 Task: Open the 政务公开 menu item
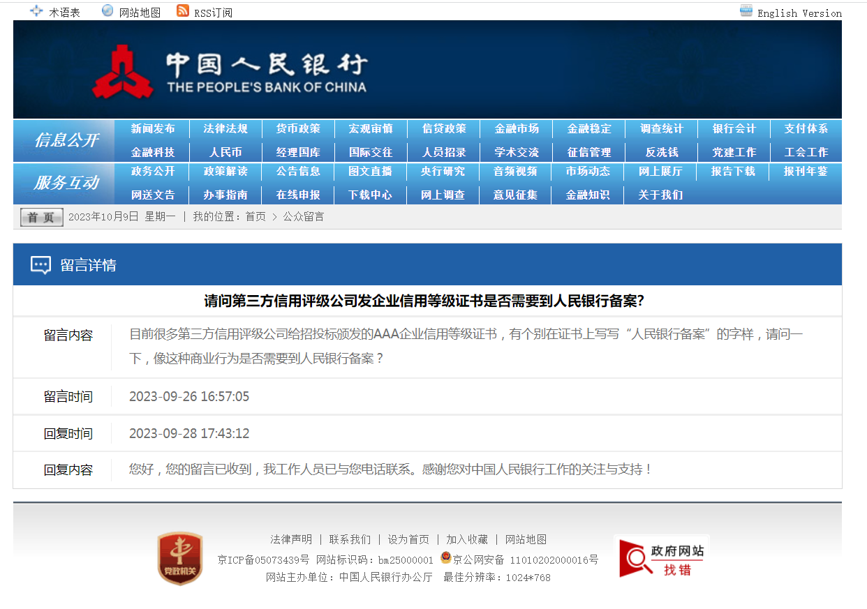(153, 172)
